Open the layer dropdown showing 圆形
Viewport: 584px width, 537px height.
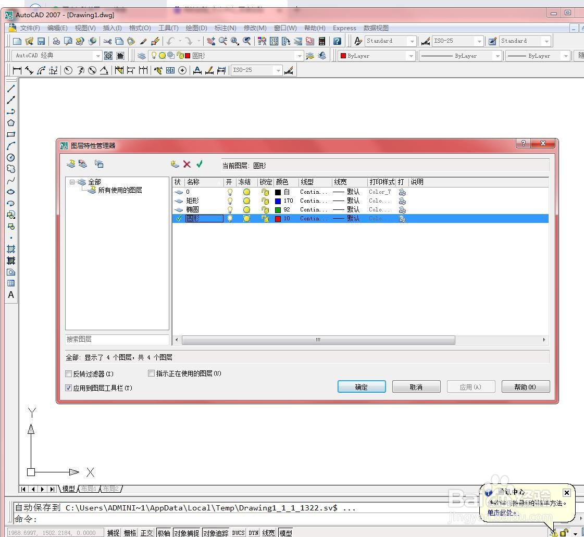[300, 56]
